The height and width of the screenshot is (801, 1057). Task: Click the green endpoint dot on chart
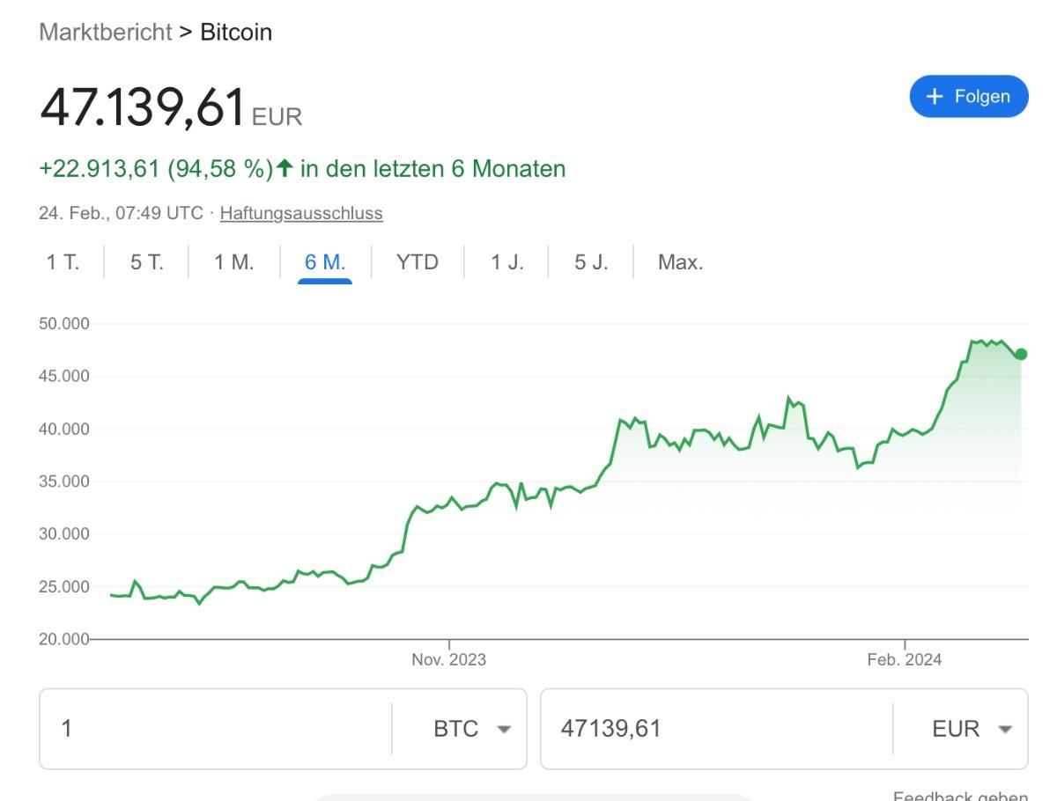tap(1021, 354)
